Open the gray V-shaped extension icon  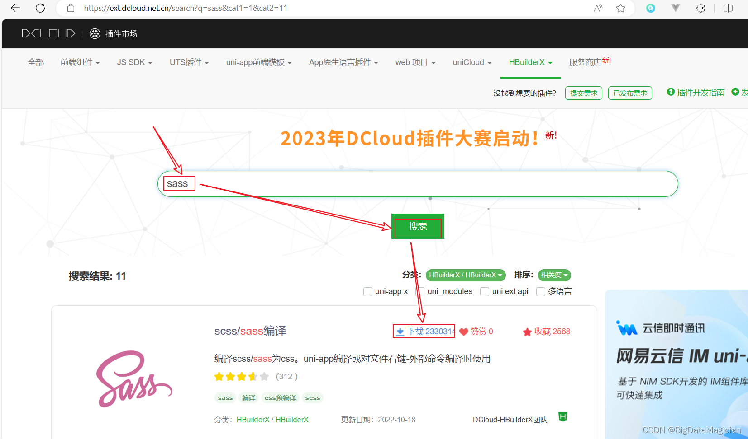point(675,8)
